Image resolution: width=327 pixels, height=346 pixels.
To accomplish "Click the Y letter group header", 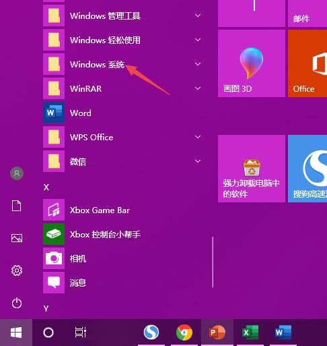I will click(46, 308).
